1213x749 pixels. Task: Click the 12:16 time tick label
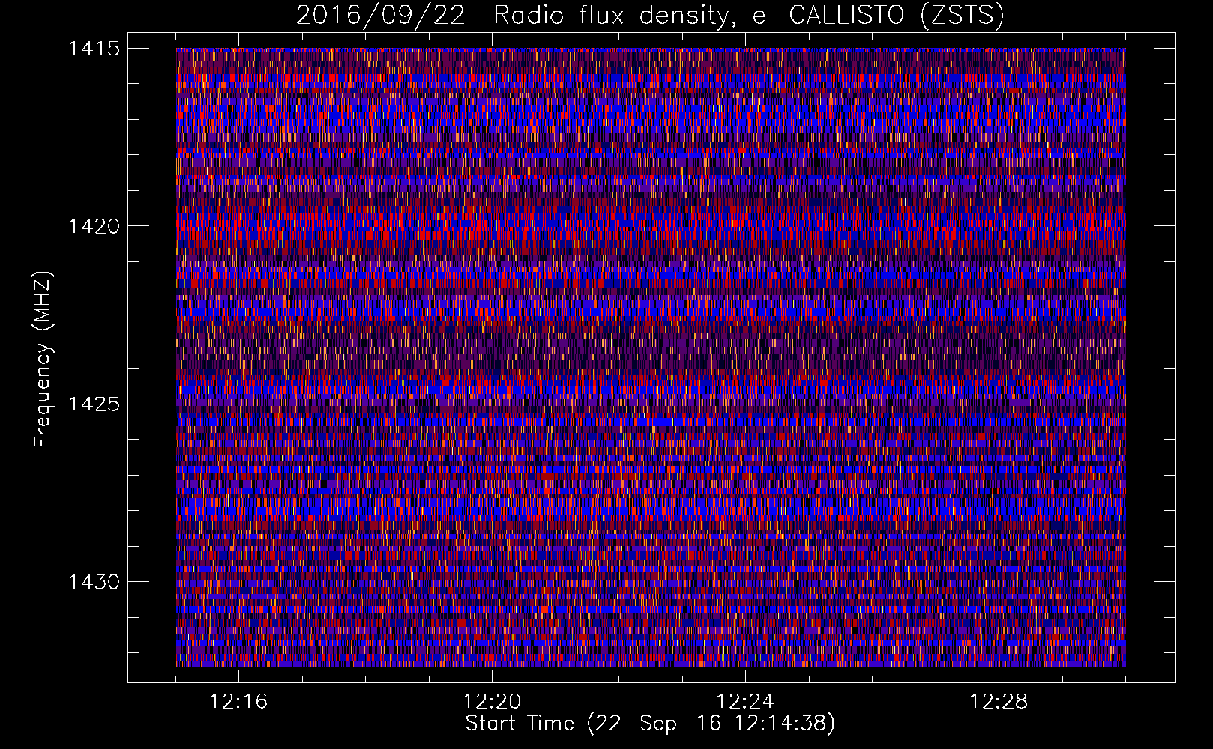[x=238, y=702]
